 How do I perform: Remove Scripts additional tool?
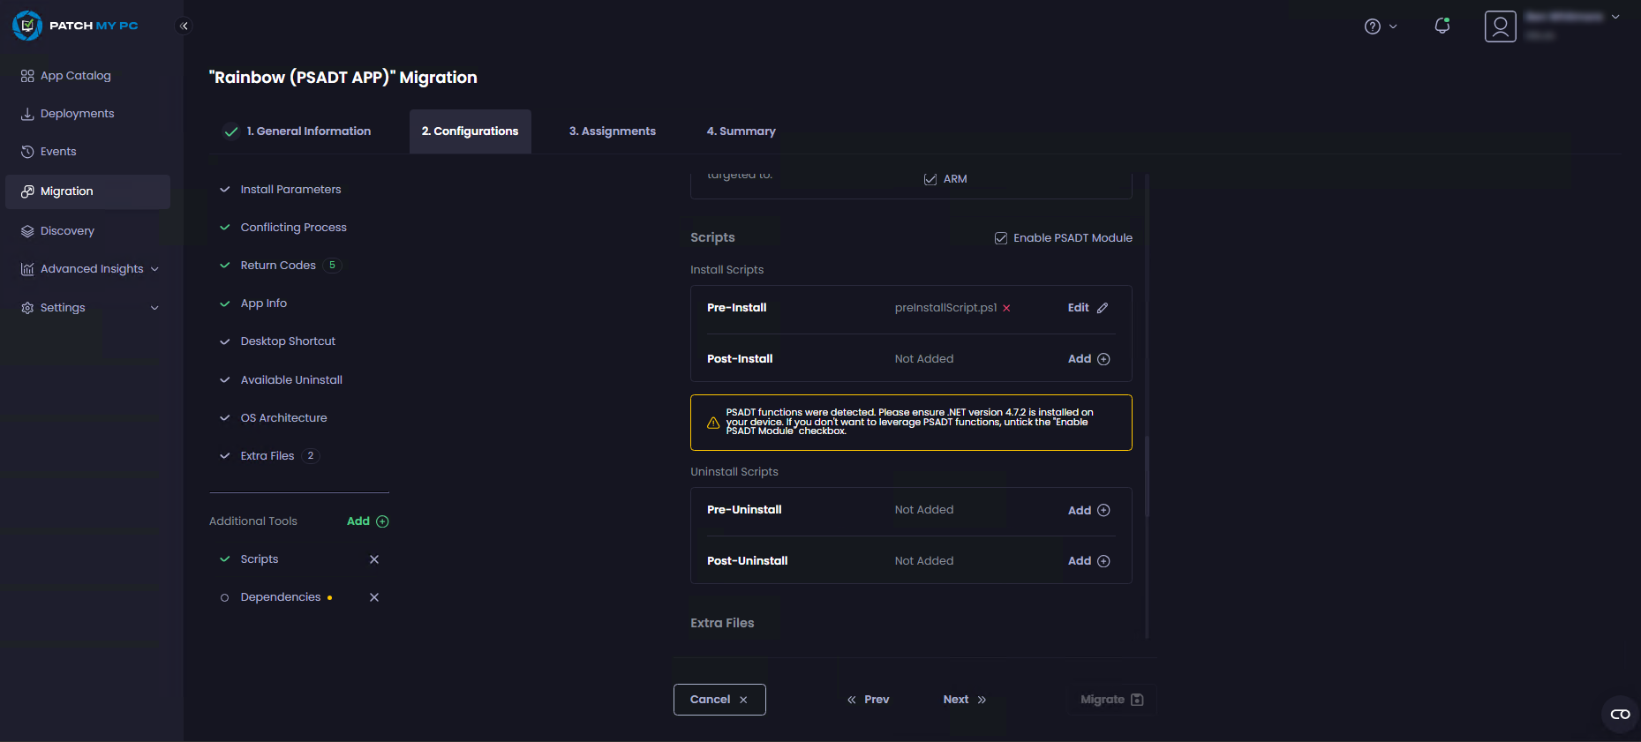coord(374,559)
